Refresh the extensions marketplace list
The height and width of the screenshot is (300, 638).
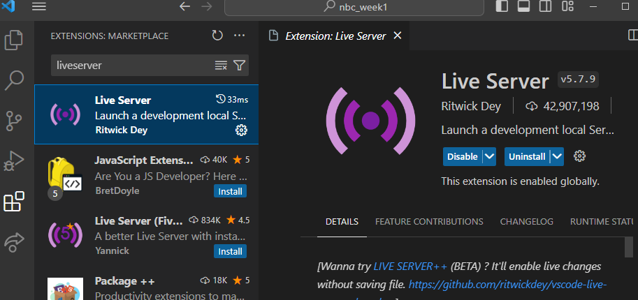[x=218, y=36]
